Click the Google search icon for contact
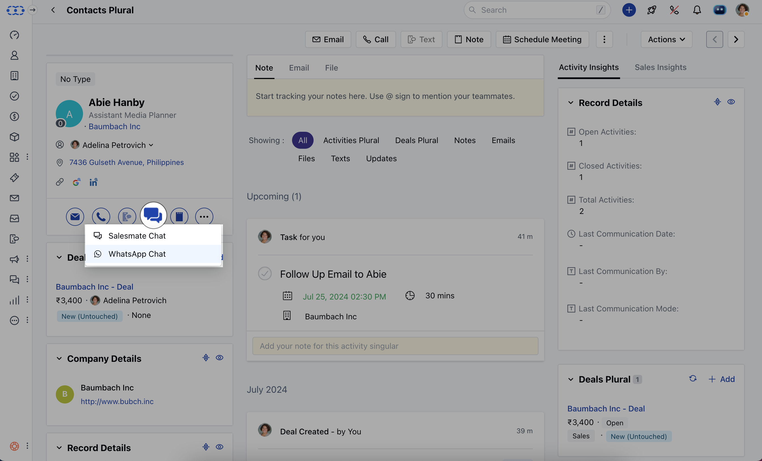 pyautogui.click(x=76, y=182)
